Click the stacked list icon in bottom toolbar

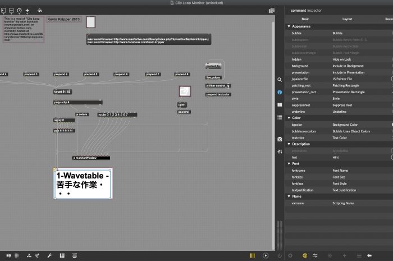click(75, 255)
